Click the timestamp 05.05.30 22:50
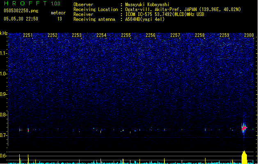This screenshot has height=164, width=258. point(21,19)
